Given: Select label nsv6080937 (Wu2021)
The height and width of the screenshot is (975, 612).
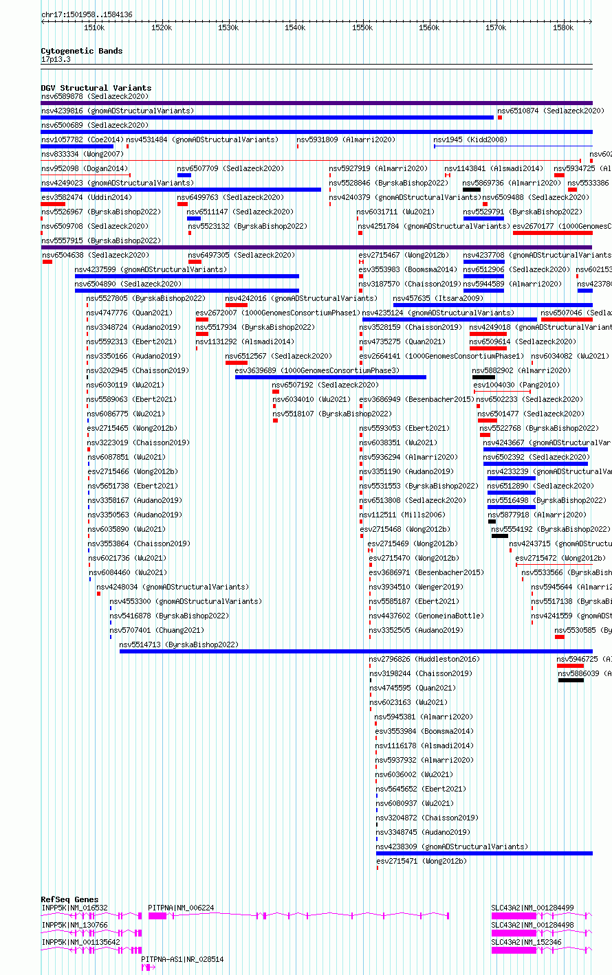Looking at the screenshot, I should click(416, 803).
